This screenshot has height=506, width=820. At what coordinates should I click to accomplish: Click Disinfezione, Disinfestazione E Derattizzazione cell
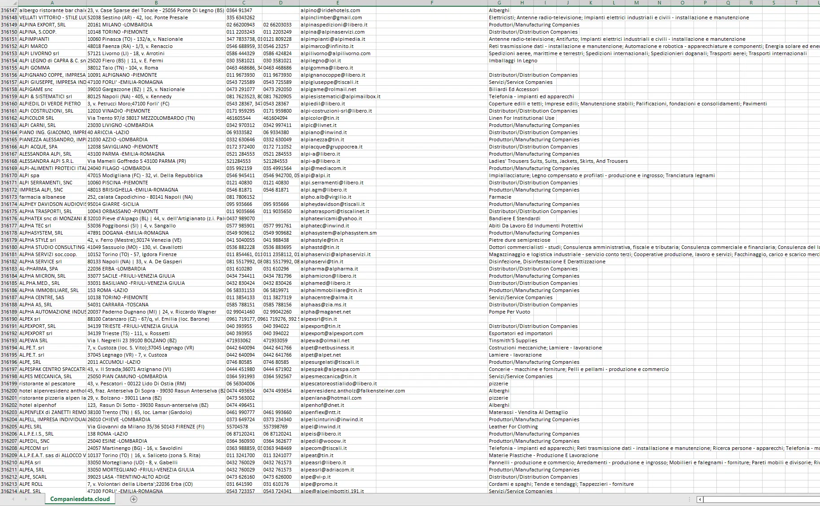tap(547, 262)
